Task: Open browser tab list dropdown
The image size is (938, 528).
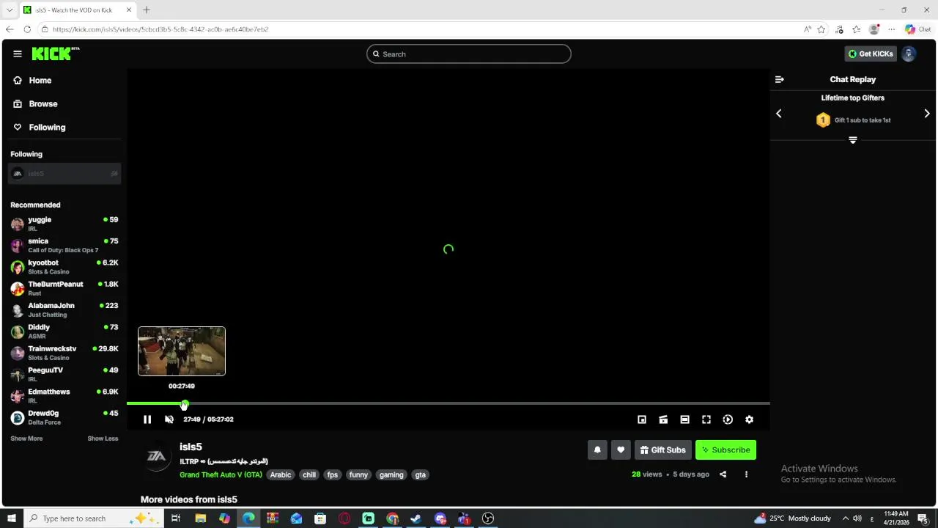Action: click(10, 10)
